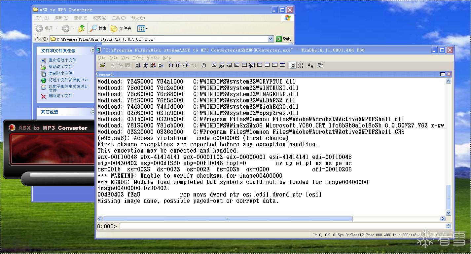Click the 'Access violation - code c0000005' line

pos(193,138)
